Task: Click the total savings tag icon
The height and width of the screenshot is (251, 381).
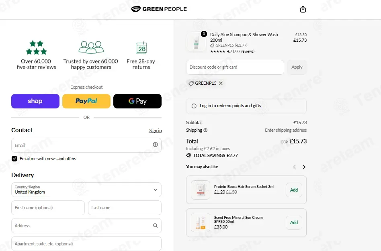Action: tap(189, 155)
